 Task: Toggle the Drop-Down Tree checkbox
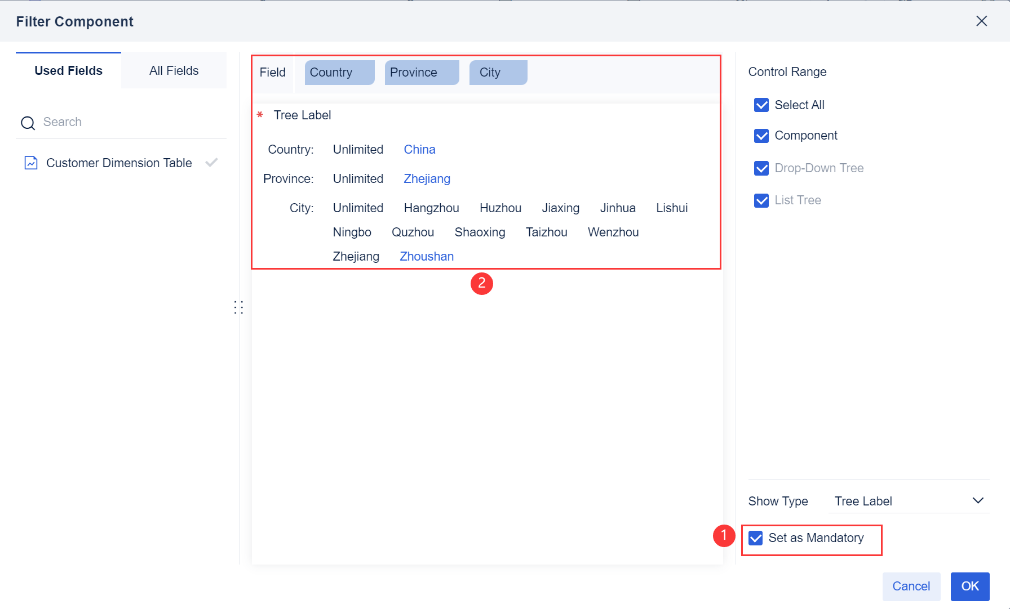coord(761,168)
